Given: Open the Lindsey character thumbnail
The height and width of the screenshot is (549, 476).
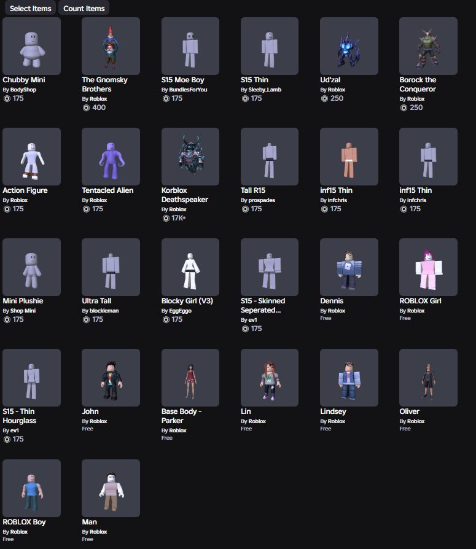Looking at the screenshot, I should (x=349, y=378).
